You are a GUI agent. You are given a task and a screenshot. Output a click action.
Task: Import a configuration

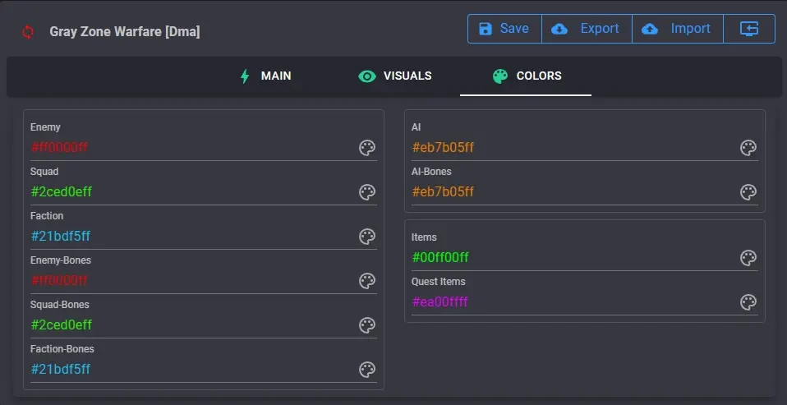pyautogui.click(x=678, y=29)
